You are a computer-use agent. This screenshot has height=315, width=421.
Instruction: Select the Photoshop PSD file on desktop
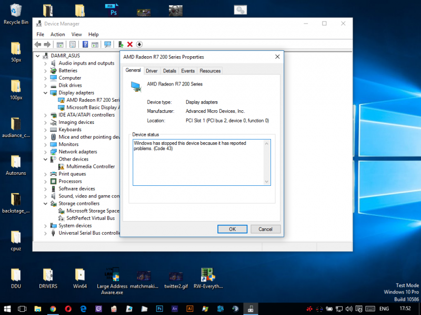click(112, 10)
